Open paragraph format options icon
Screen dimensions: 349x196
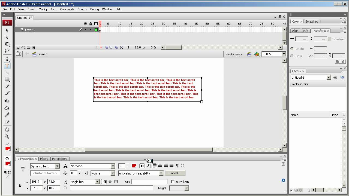point(177,166)
